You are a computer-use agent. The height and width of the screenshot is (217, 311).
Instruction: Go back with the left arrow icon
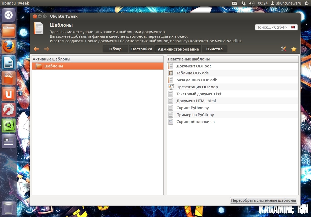coord(36,49)
